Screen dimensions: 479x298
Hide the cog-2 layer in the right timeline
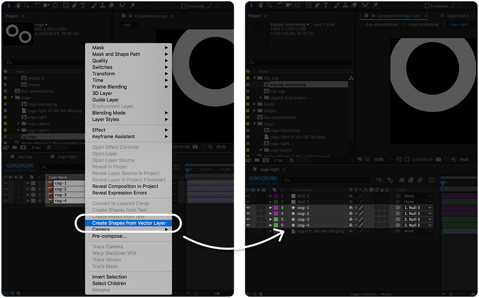(248, 213)
